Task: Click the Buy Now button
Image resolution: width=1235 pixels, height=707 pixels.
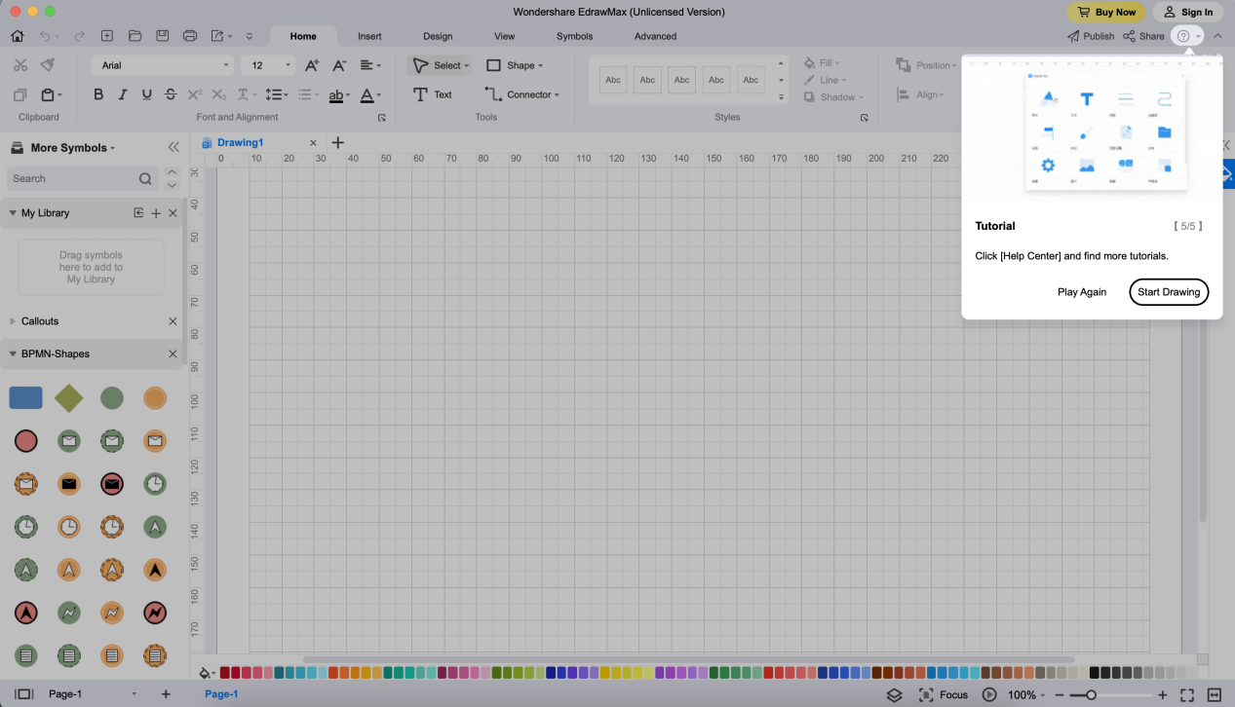Action: 1106,13
